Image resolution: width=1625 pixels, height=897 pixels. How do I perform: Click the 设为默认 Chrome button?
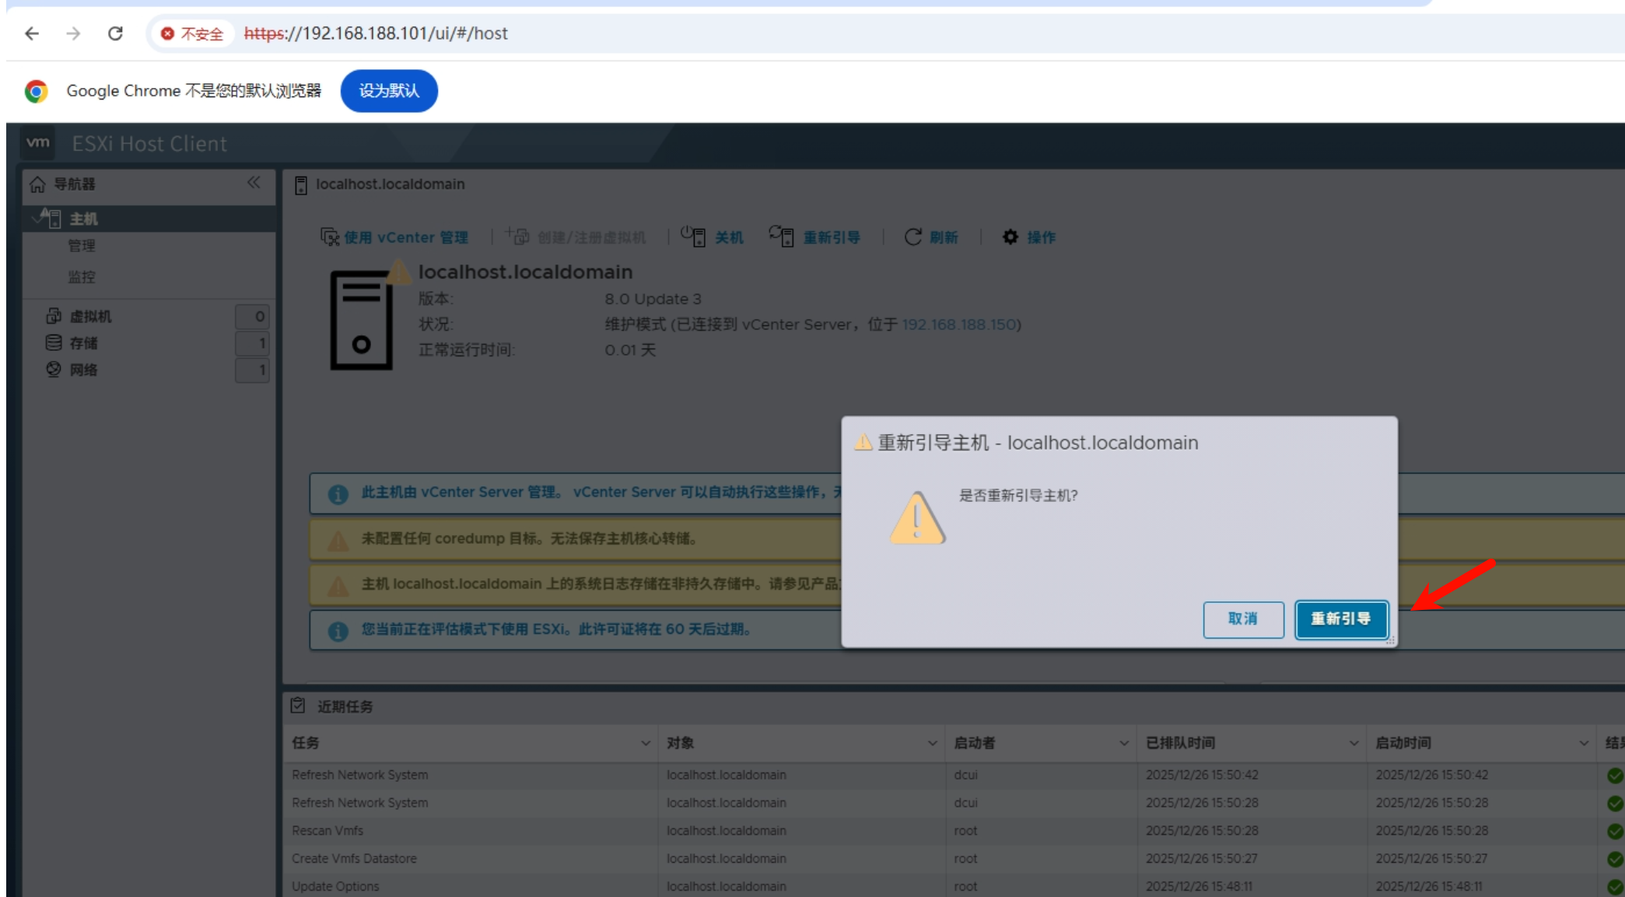coord(389,91)
